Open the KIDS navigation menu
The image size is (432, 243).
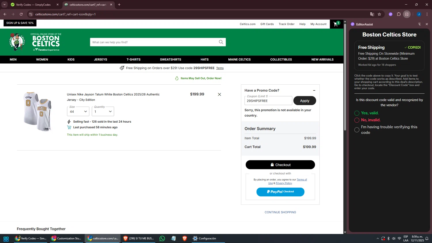pyautogui.click(x=71, y=60)
